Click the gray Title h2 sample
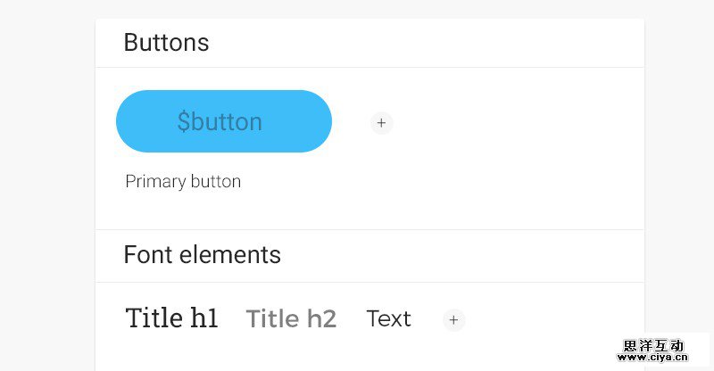 coord(291,319)
